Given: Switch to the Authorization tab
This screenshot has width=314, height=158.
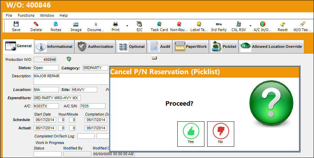Looking at the screenshot, I should 95,47.
